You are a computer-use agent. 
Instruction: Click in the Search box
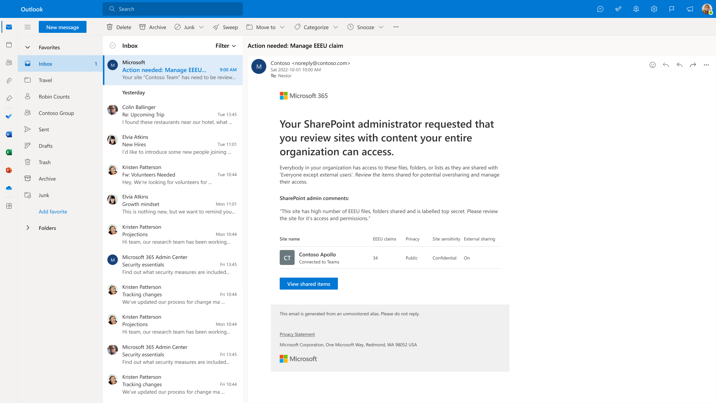pos(172,9)
